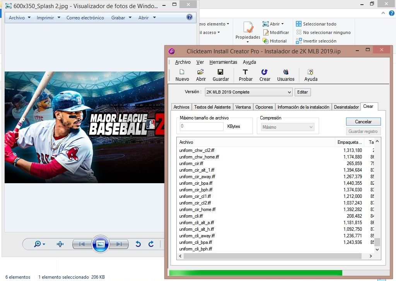This screenshot has width=396, height=281.
Task: Switch to the Ventana tab
Action: click(x=243, y=107)
